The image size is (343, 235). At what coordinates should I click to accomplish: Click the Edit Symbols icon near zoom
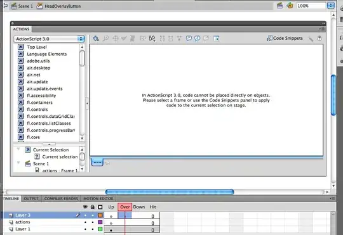tap(290, 6)
